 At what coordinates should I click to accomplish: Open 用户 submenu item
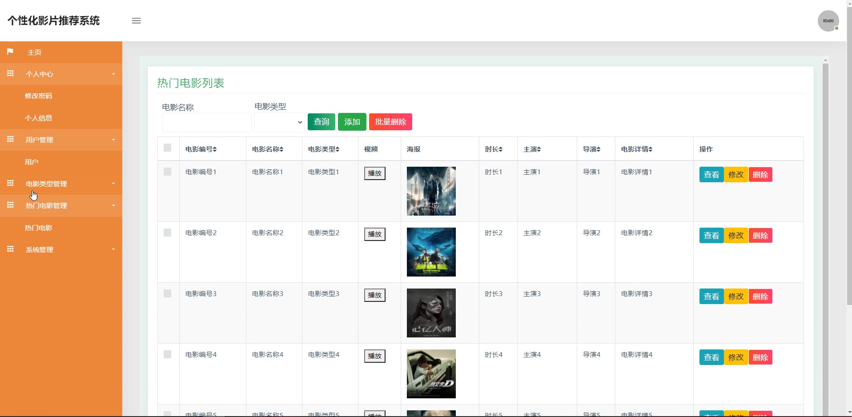(32, 162)
